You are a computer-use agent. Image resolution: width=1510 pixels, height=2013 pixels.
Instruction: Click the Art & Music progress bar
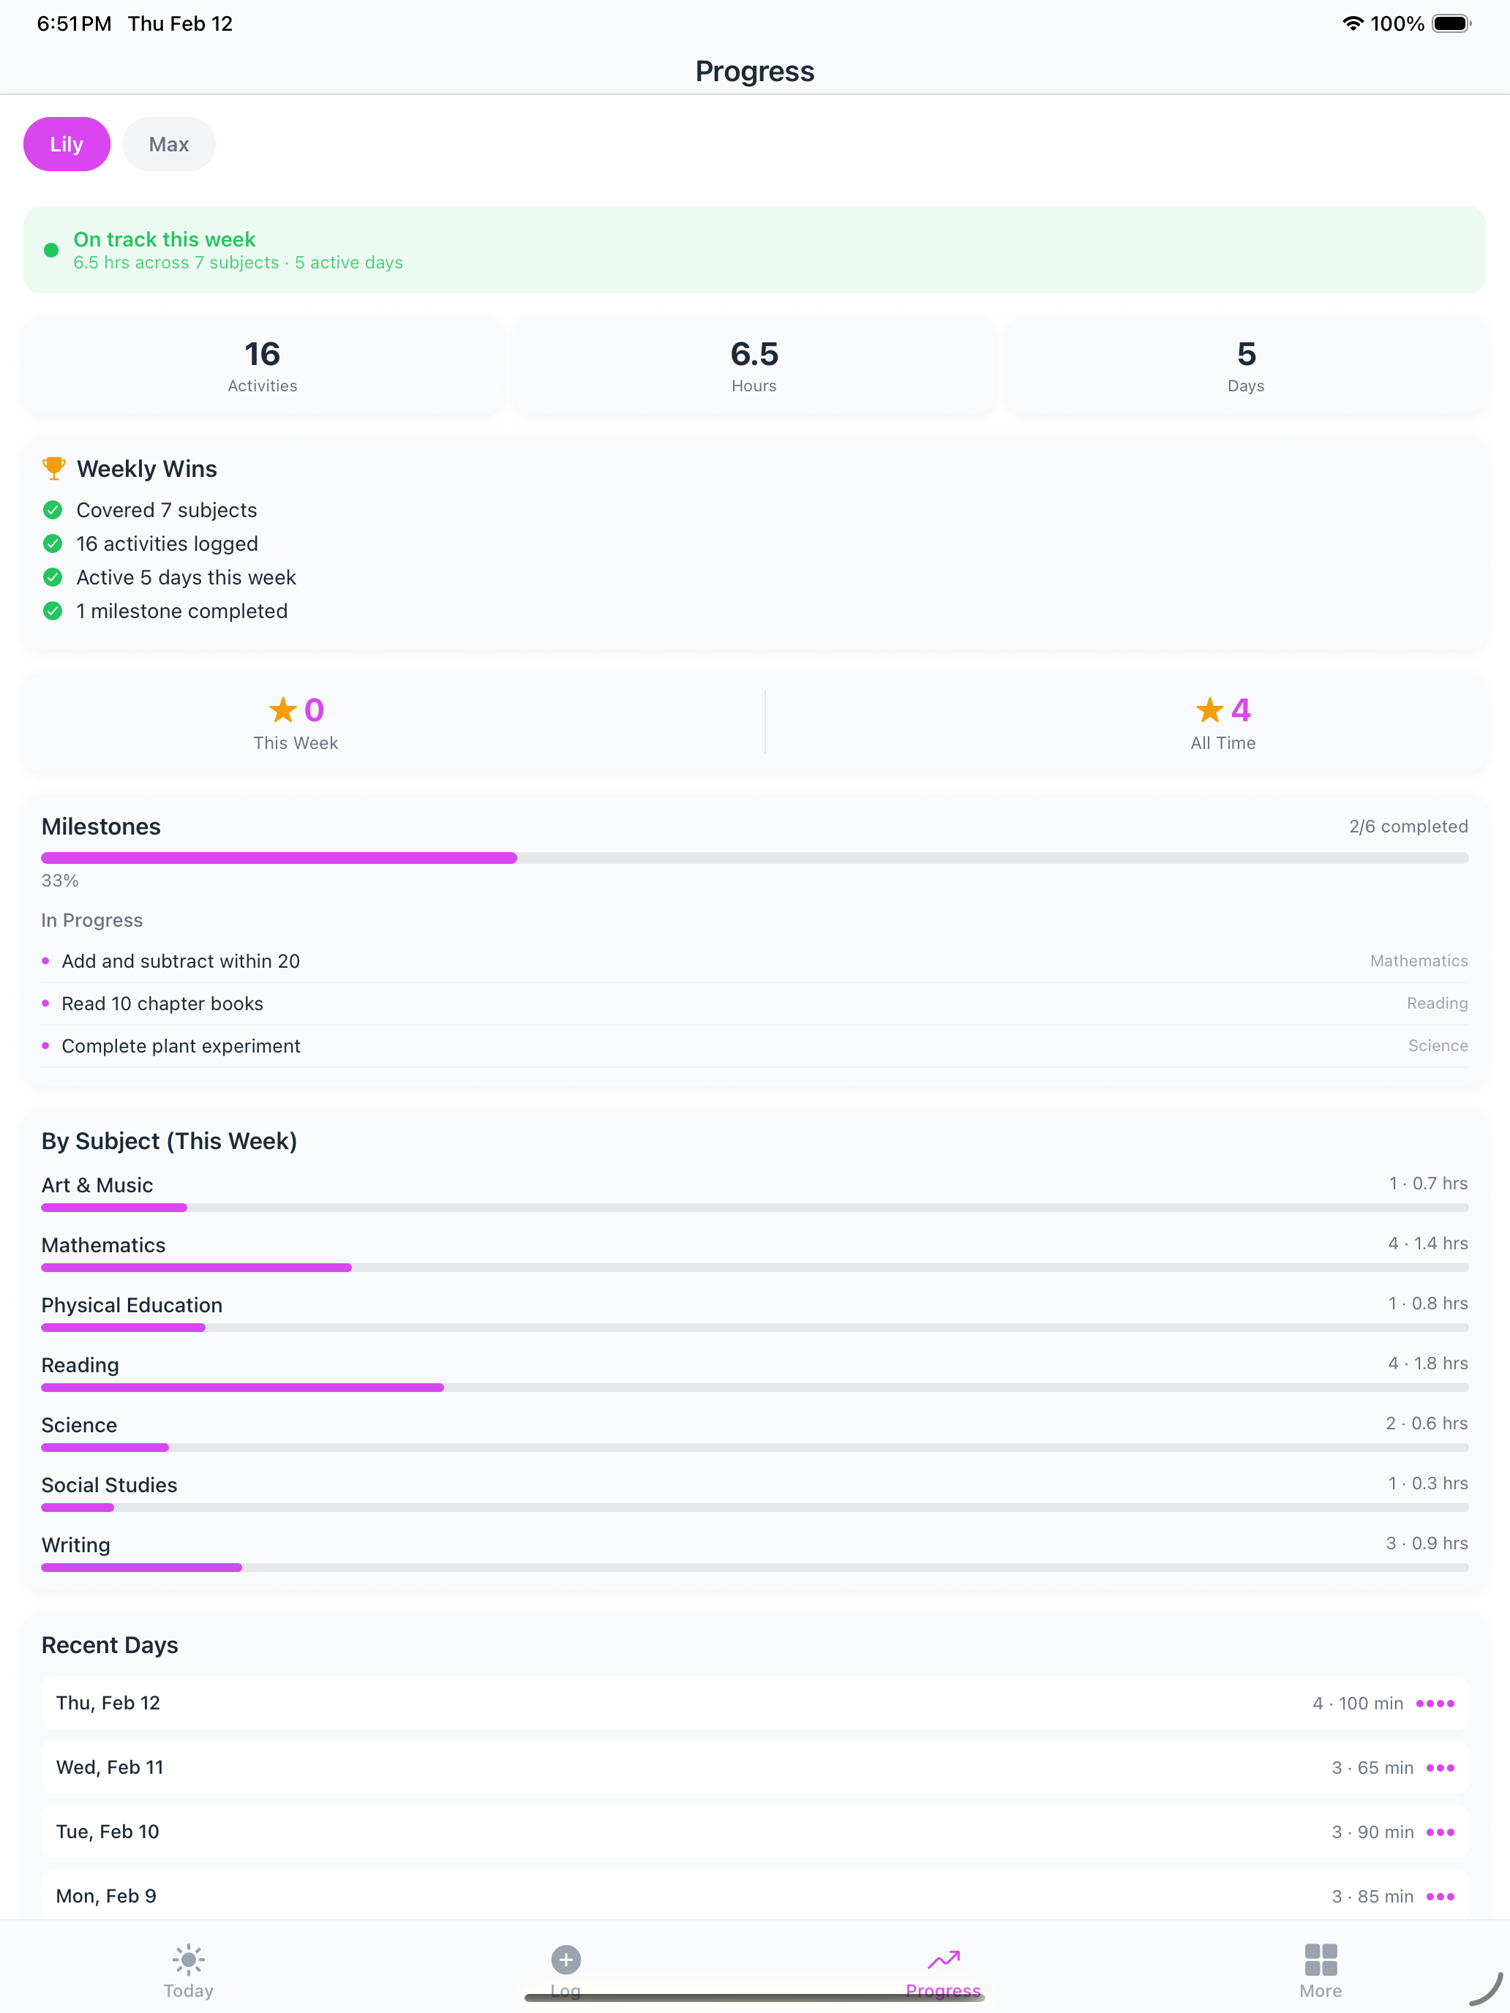(x=754, y=1208)
